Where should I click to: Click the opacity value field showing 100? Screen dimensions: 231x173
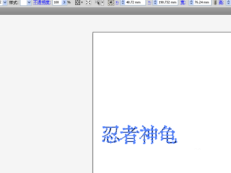57,2
